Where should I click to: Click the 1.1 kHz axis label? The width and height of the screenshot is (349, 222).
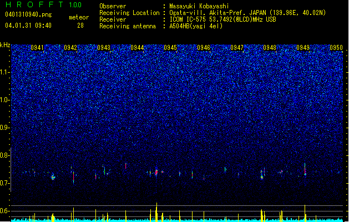coord(5,72)
